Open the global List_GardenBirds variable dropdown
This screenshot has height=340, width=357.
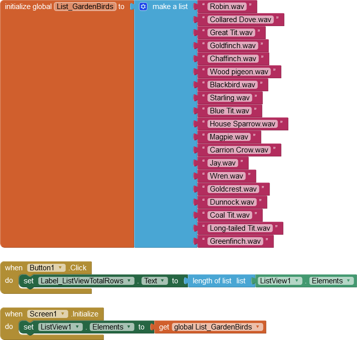click(x=258, y=327)
